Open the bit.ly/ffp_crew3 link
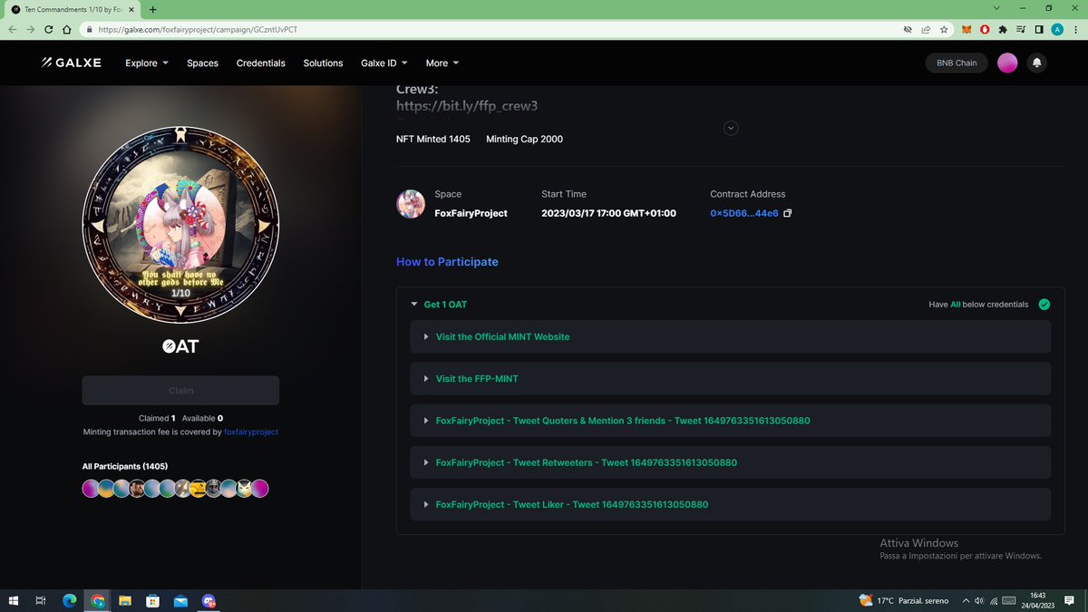The width and height of the screenshot is (1088, 612). (x=467, y=106)
